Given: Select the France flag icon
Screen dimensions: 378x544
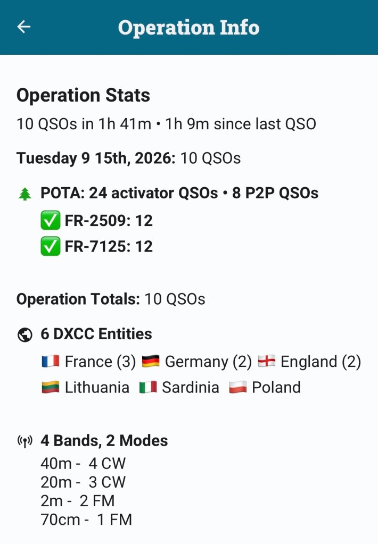Looking at the screenshot, I should (51, 362).
